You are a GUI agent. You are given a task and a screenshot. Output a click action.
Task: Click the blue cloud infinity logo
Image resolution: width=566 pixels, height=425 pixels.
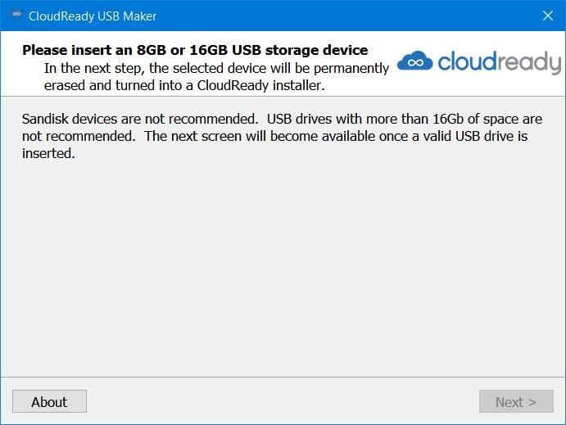click(414, 61)
